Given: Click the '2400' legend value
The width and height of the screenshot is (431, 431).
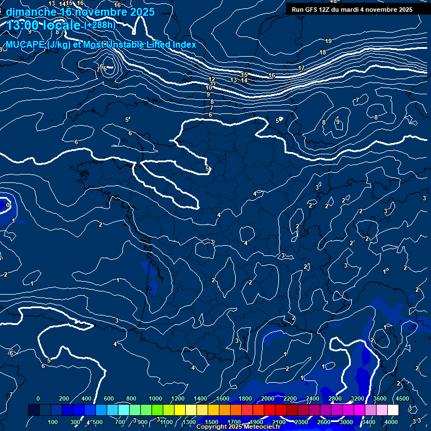Looking at the screenshot, I should pos(313,398).
